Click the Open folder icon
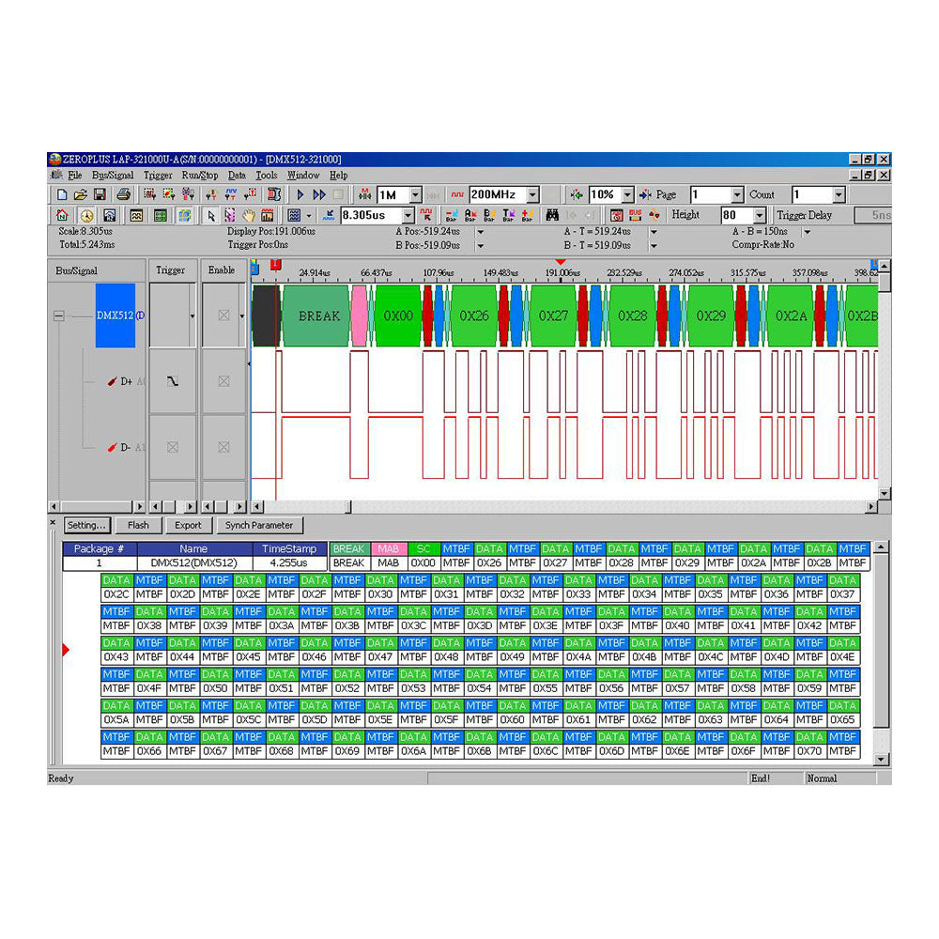The image size is (939, 939). point(80,194)
